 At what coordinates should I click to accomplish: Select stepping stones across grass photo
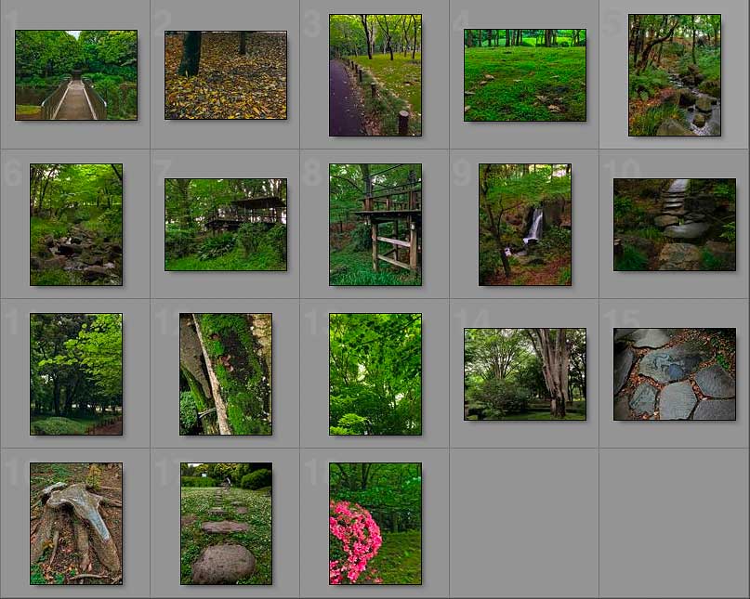pos(226,524)
